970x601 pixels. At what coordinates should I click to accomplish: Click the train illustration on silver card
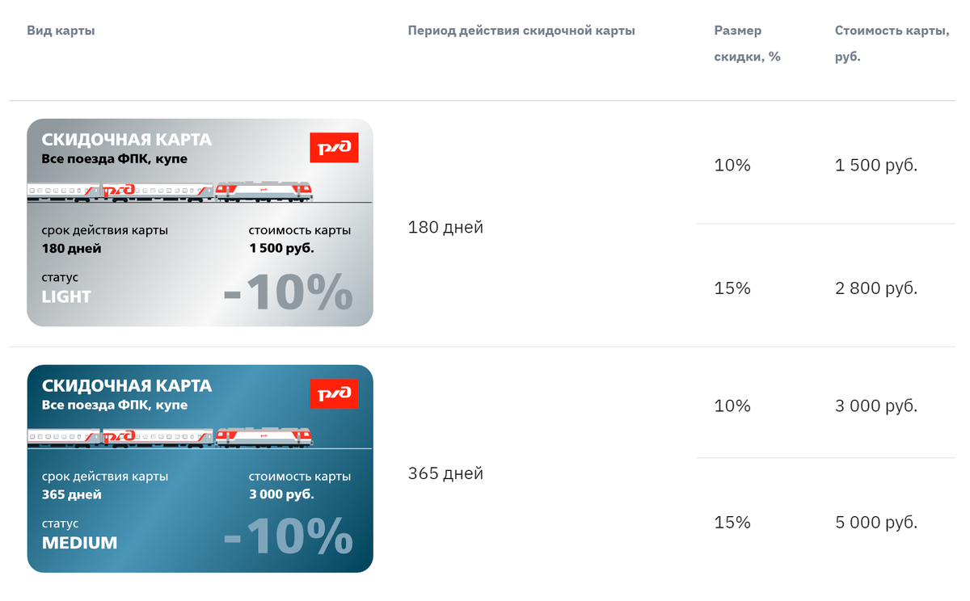pos(170,191)
